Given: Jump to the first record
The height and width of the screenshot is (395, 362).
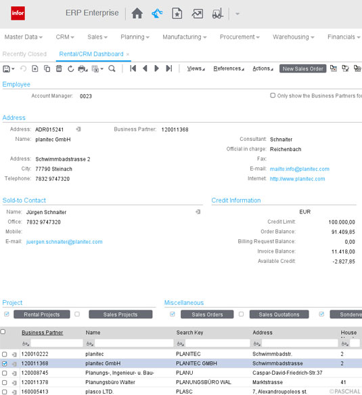Looking at the screenshot, I should tap(133, 68).
